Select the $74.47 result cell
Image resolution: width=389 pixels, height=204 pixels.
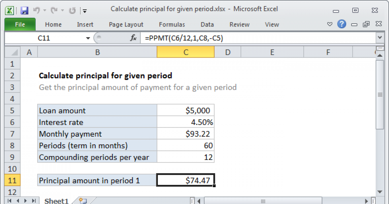pyautogui.click(x=186, y=180)
